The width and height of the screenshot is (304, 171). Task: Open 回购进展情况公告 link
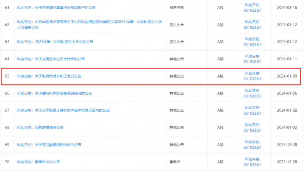click(40, 127)
